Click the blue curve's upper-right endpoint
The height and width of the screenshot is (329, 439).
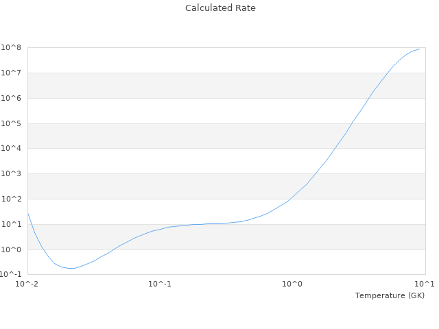tap(419, 49)
